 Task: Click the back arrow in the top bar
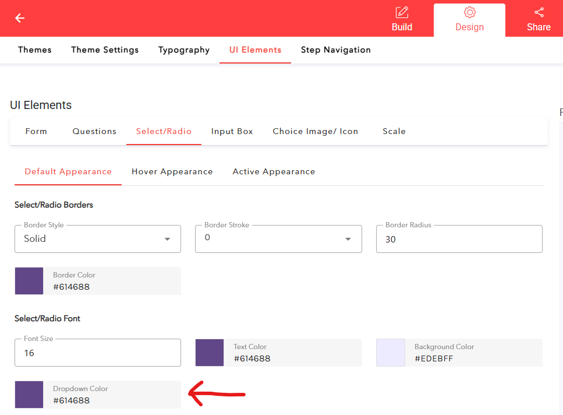click(x=19, y=18)
